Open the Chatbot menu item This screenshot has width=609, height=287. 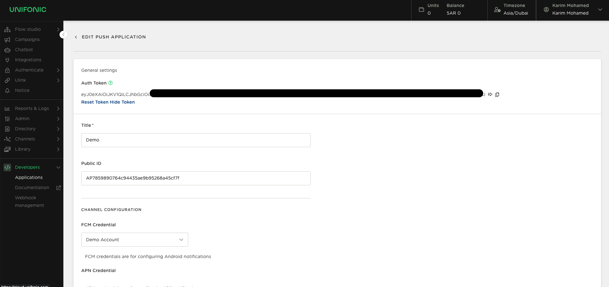24,50
